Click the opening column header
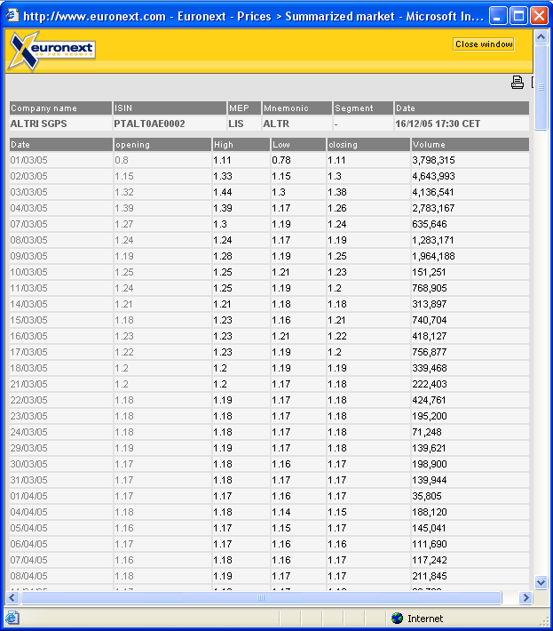553x631 pixels. (162, 145)
